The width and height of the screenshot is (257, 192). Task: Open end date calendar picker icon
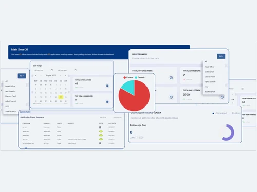76,70
